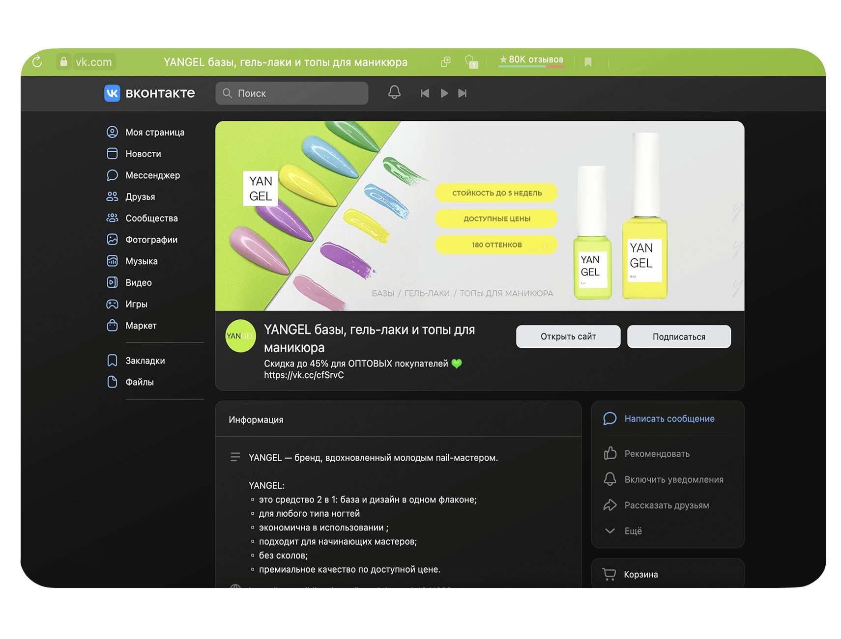
Task: Click the YANGEL community avatar
Action: (240, 336)
